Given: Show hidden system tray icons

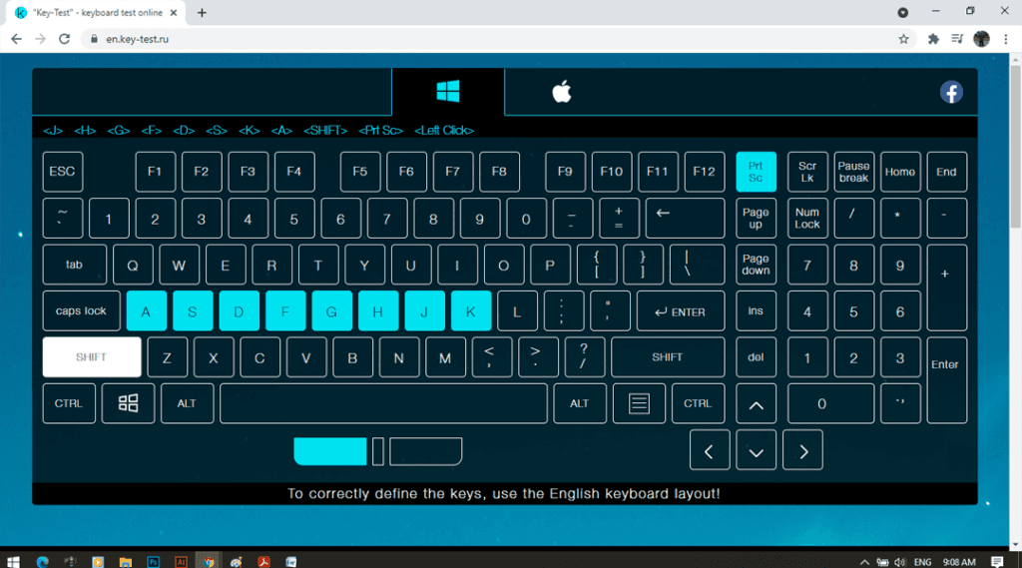Looking at the screenshot, I should tap(864, 562).
